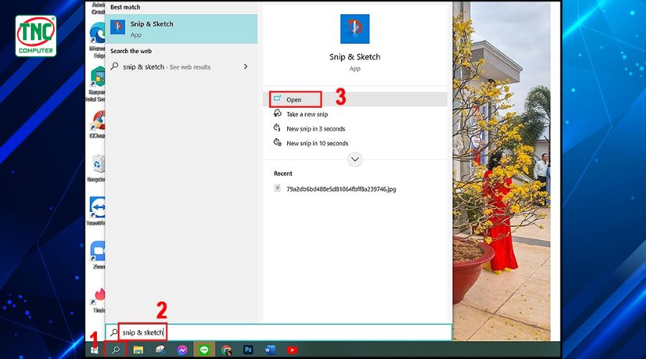646x359 pixels.
Task: Click the TeamViewer desktop shortcut
Action: click(x=97, y=211)
